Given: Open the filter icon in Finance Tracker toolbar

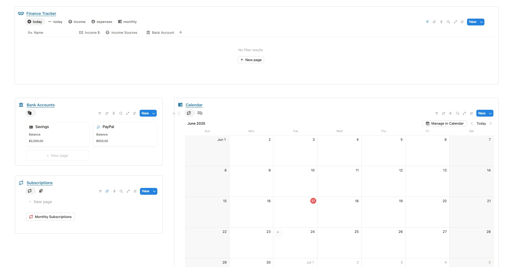Looking at the screenshot, I should tap(427, 22).
